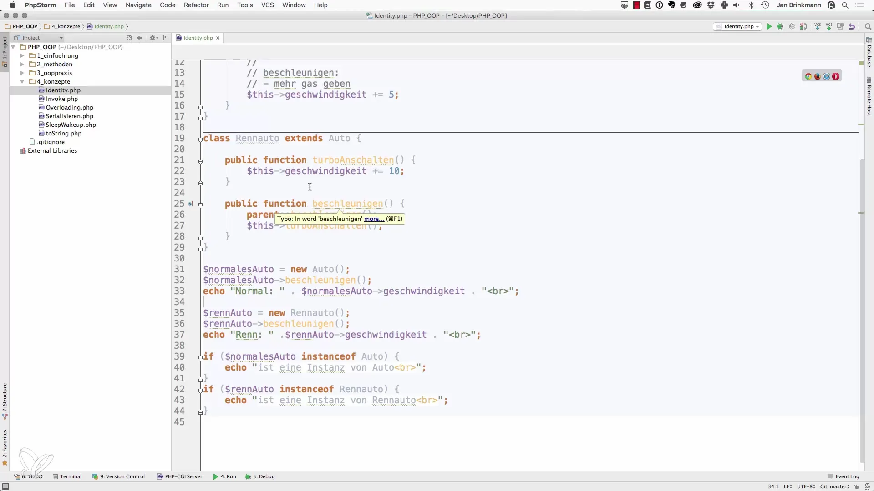The image size is (874, 491).
Task: Open the Code menu
Action: coord(168,5)
